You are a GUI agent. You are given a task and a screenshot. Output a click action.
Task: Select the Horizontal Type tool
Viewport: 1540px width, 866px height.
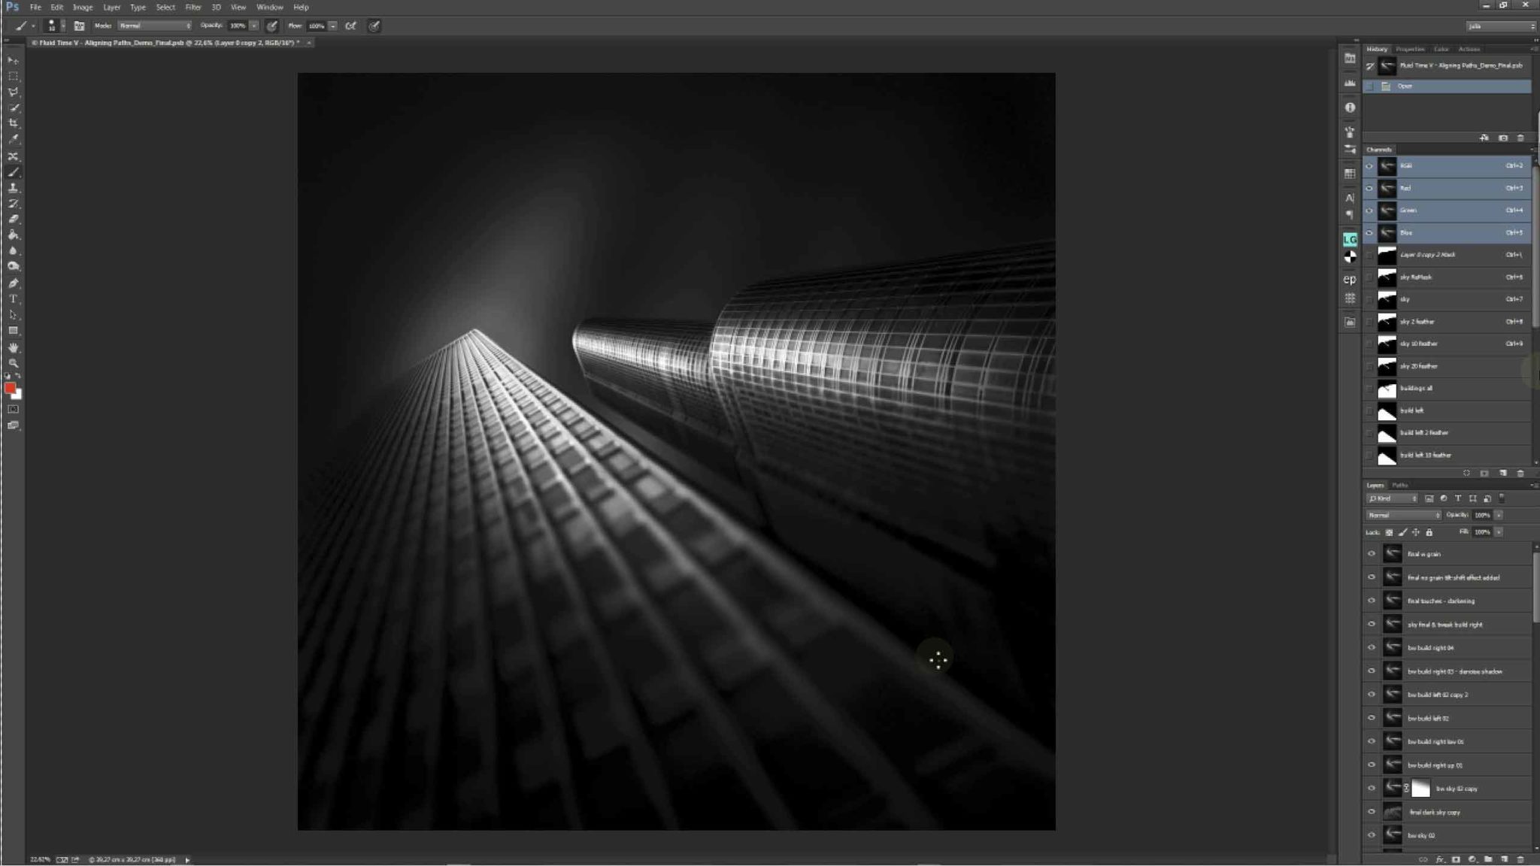[x=13, y=299]
